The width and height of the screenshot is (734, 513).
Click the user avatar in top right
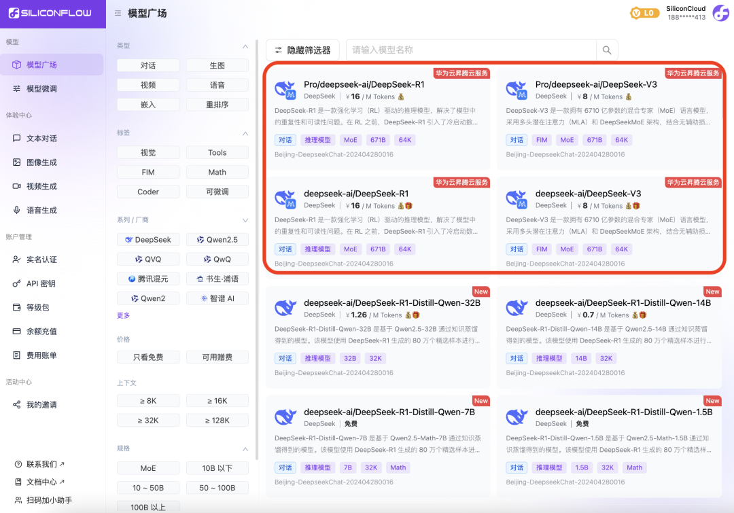tap(720, 12)
